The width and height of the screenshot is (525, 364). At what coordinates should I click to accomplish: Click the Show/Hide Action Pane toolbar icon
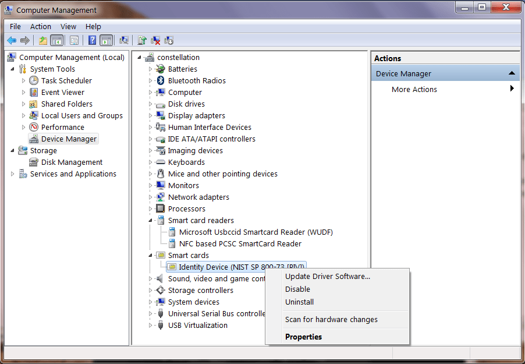click(107, 40)
